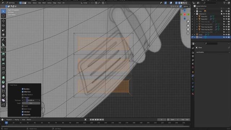Screen dimensions: 231x130
Task: Toggle the Offset Even checkbox
Action: tap(22, 92)
